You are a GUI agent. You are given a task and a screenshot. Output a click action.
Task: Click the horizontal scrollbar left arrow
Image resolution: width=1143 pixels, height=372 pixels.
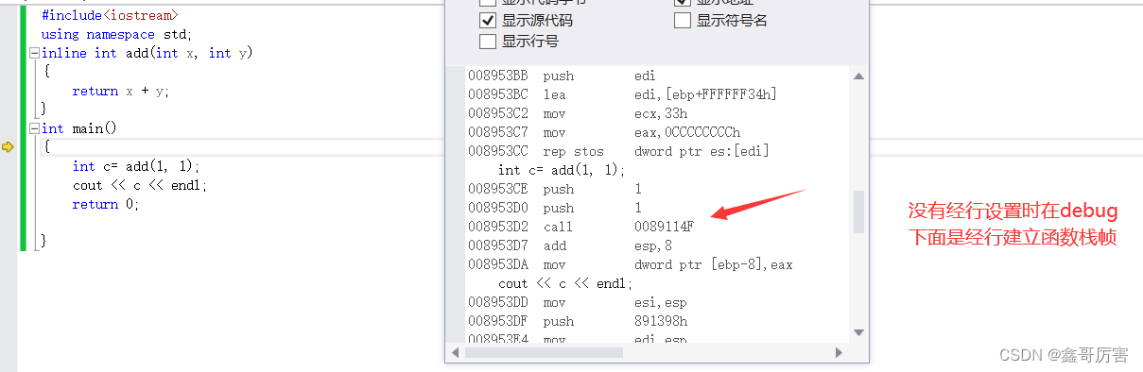(x=457, y=352)
